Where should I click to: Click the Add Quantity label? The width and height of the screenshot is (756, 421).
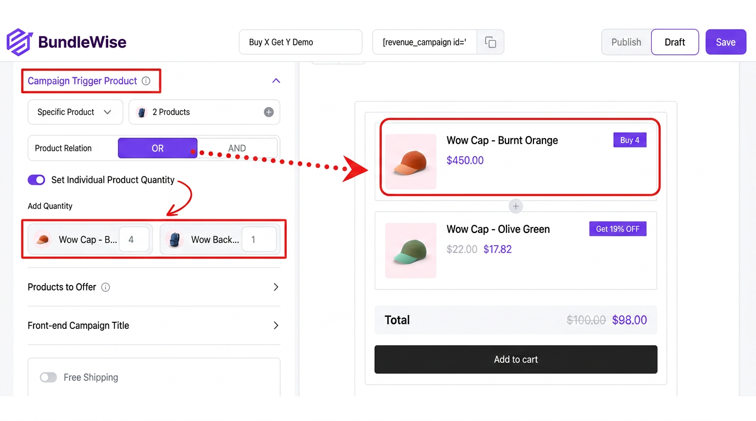coord(50,206)
